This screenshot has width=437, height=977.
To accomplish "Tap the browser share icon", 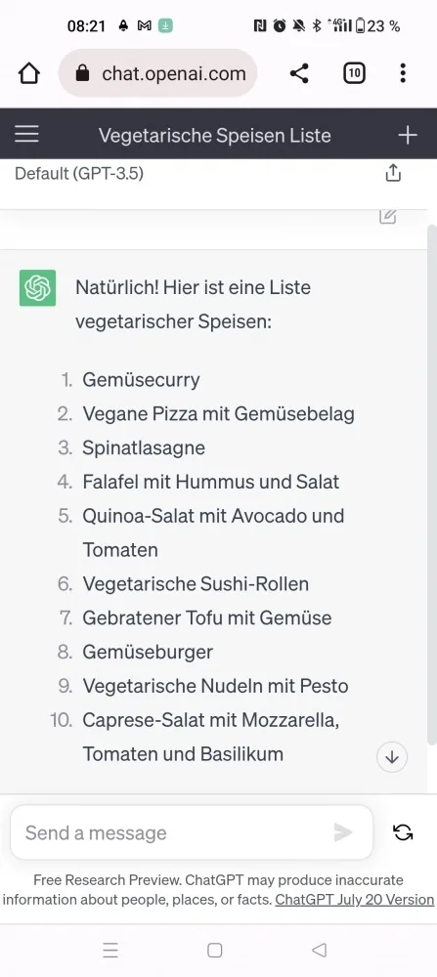I will coord(299,73).
